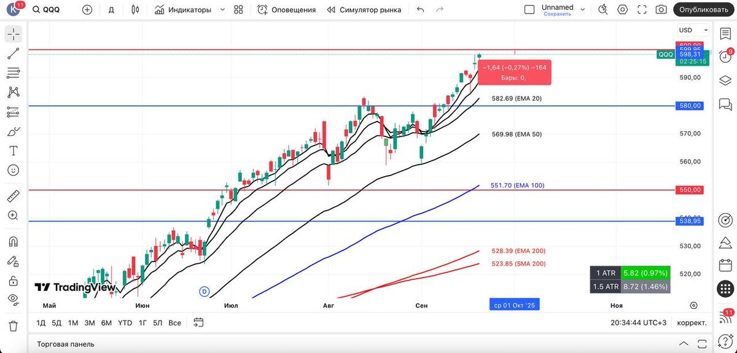This screenshot has width=737, height=353.
Task: Undo the last chart action
Action: pos(420,10)
